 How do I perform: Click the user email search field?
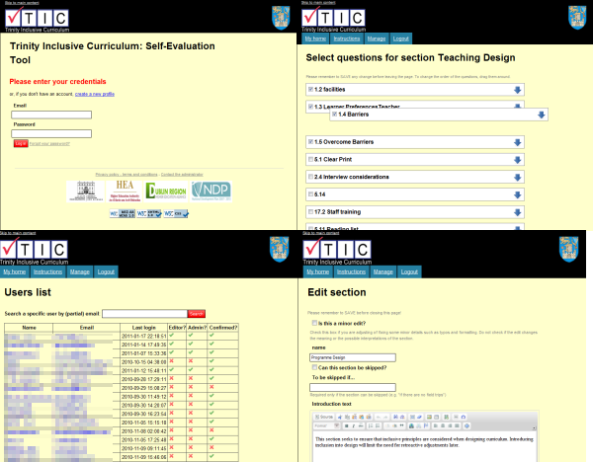point(145,314)
